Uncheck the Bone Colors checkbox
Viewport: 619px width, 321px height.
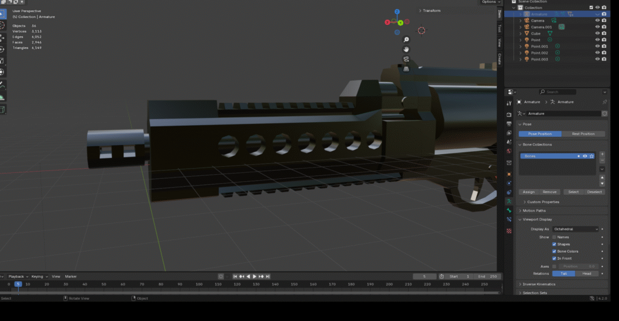pos(554,251)
